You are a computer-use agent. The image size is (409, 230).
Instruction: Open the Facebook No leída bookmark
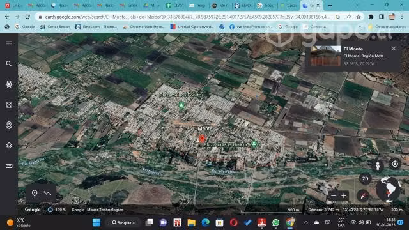coord(250,27)
